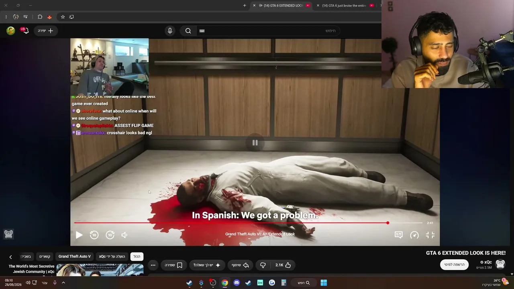
Task: Open 'The World's Most Secretive Jewish Community' title
Action: pos(31,269)
